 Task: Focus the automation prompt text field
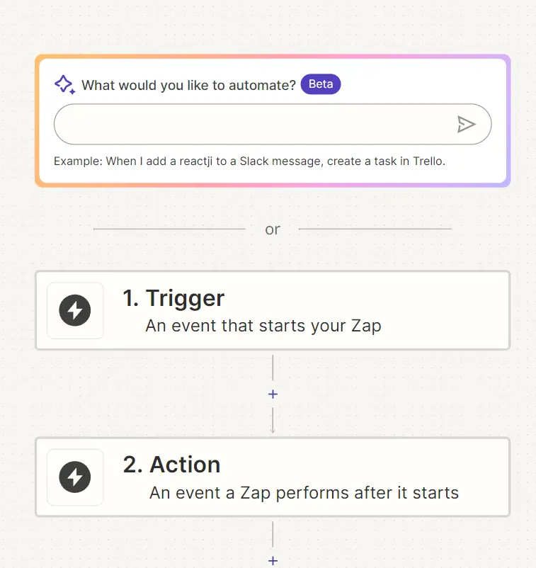point(253,124)
